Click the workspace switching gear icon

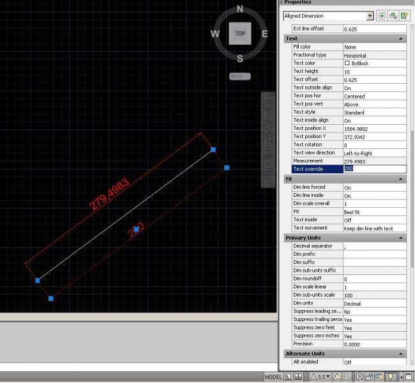pos(361,377)
